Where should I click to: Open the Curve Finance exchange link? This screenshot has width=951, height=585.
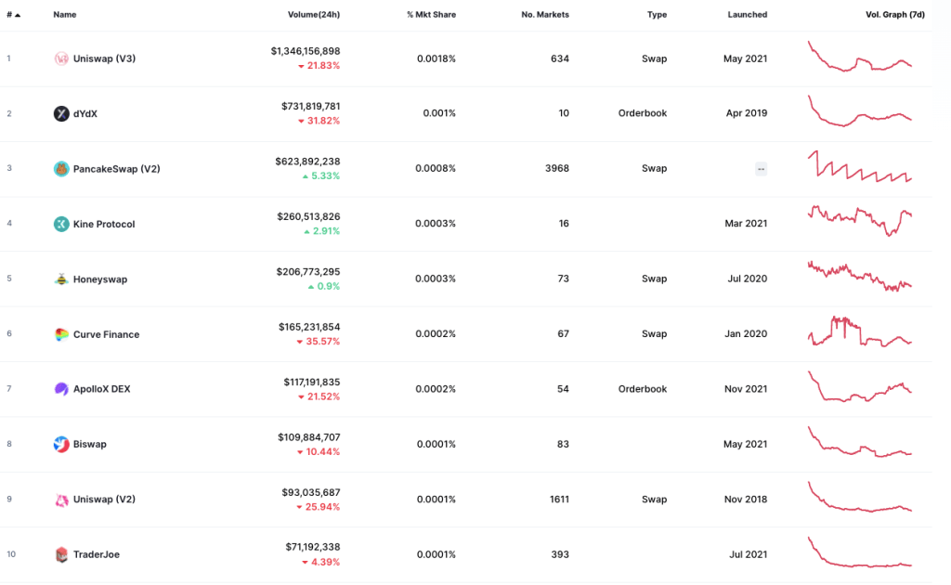[x=106, y=334]
